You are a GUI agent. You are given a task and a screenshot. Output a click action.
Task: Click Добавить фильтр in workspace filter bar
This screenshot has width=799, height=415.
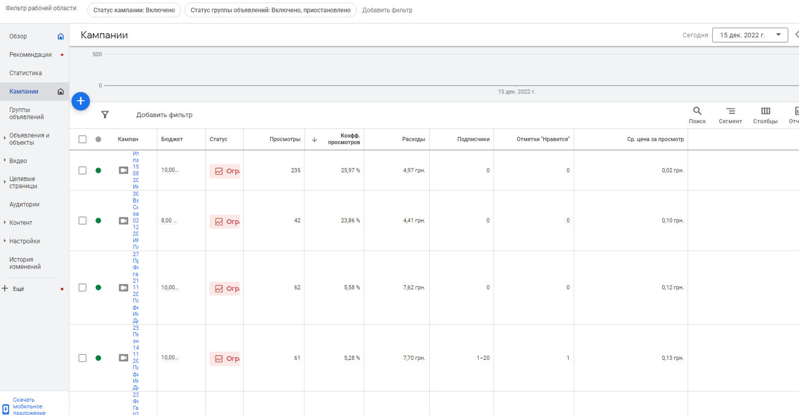coord(387,10)
